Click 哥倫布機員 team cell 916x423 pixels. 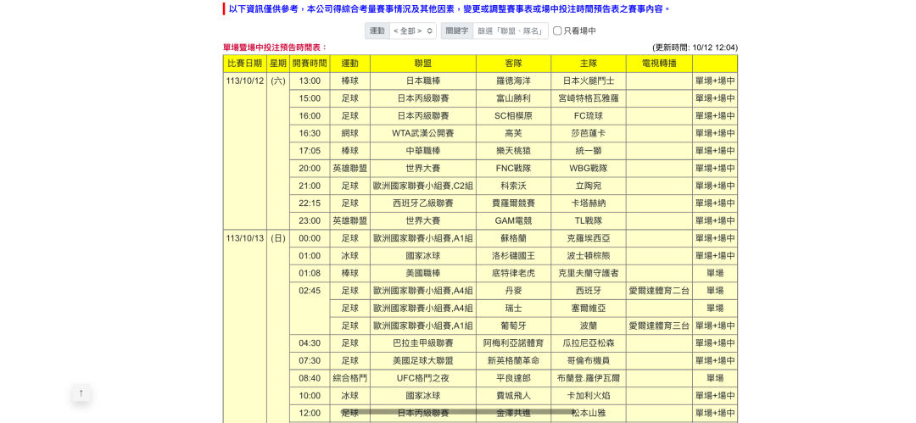click(589, 361)
